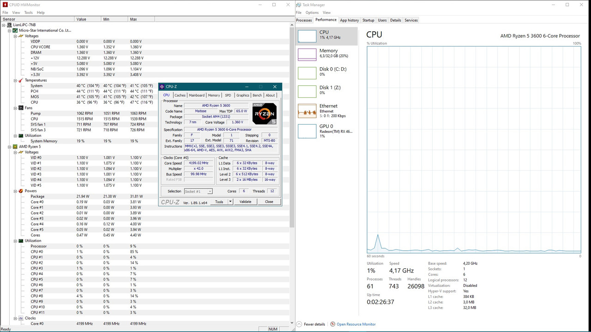Collapse the Micro-Star International node

[x=10, y=30]
